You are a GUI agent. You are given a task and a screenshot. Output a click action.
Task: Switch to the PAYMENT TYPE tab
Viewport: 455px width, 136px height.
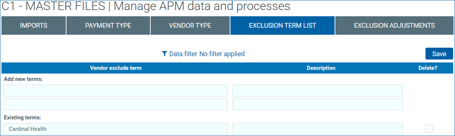pos(108,25)
